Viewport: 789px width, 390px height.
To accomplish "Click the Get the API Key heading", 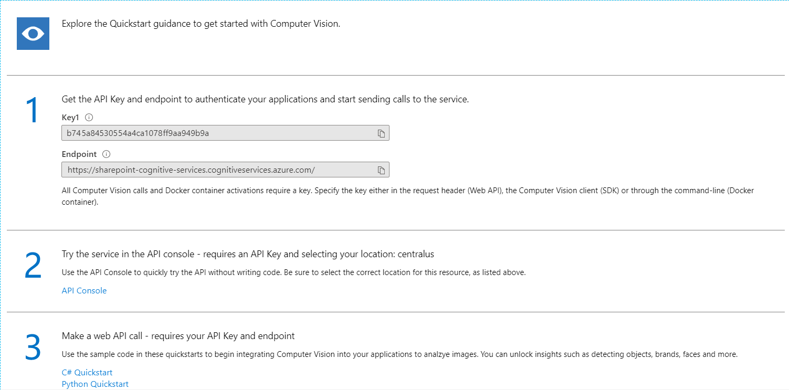I will click(x=265, y=99).
